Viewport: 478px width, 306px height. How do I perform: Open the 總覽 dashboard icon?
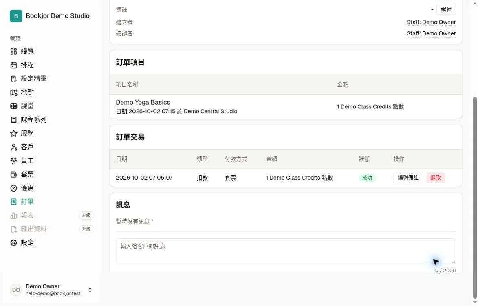[x=14, y=51]
